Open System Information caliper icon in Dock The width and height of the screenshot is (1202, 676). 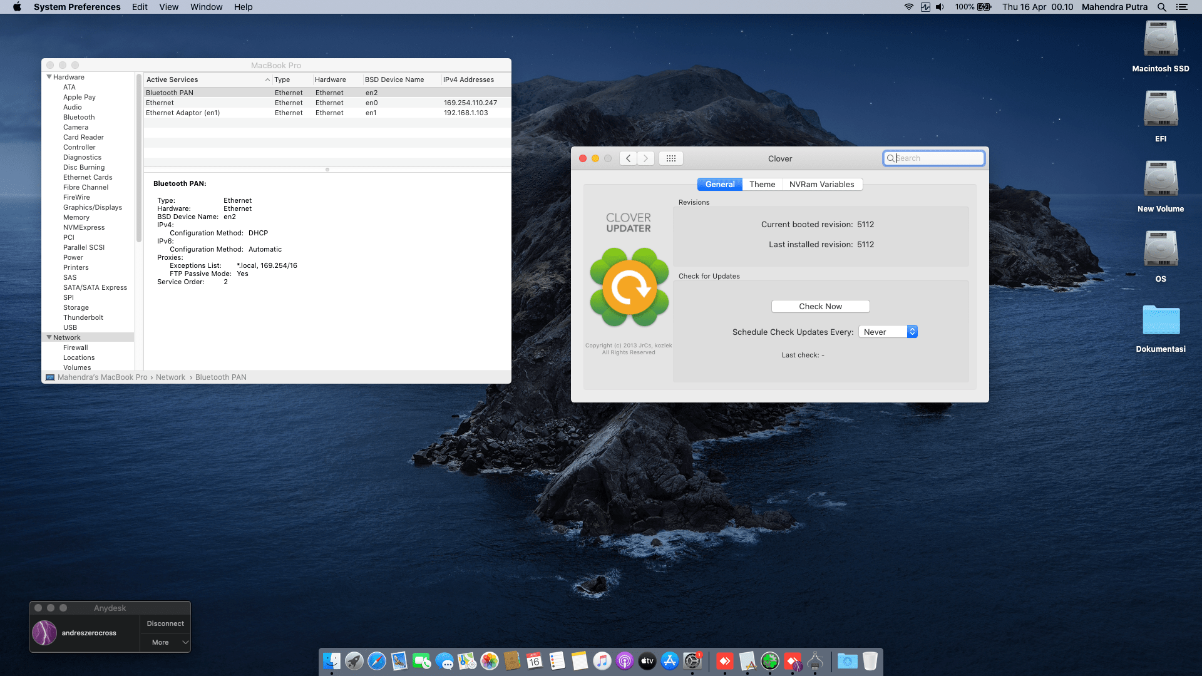815,661
